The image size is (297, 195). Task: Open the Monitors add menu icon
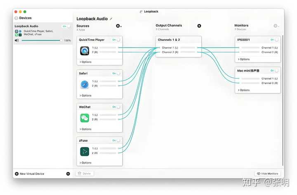(276, 26)
